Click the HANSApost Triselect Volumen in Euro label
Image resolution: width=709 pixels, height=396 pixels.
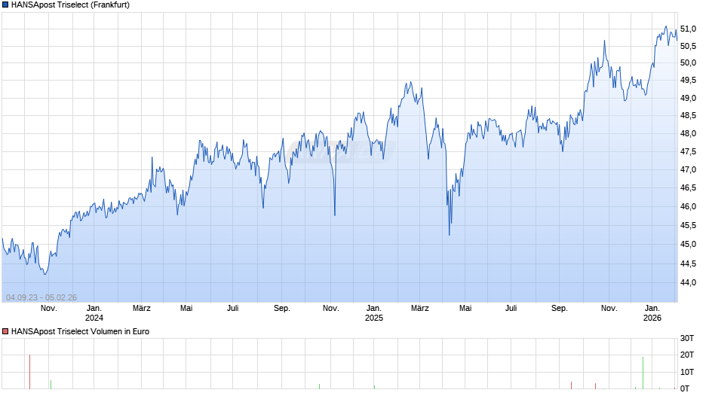tap(80, 331)
